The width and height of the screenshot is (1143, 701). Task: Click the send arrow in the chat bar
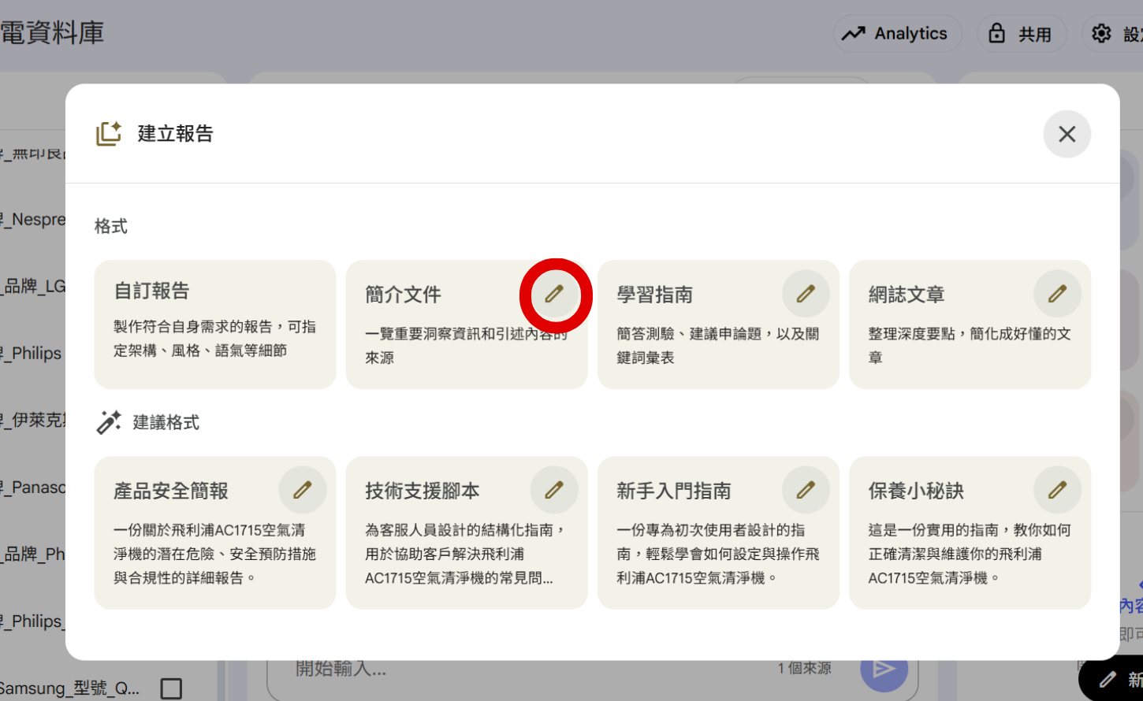(885, 668)
